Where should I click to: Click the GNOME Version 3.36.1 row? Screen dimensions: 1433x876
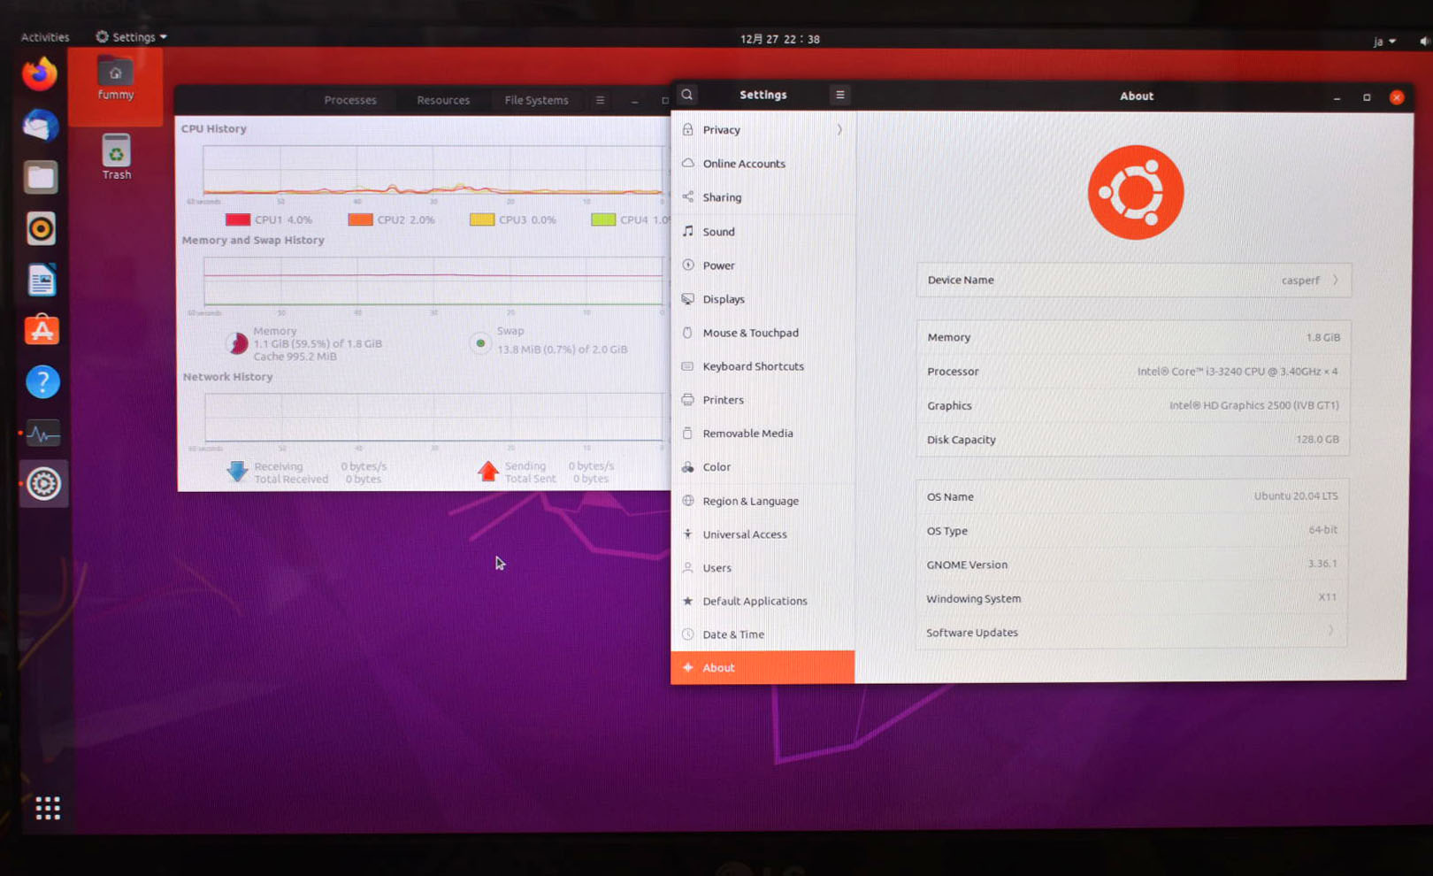(x=1132, y=565)
